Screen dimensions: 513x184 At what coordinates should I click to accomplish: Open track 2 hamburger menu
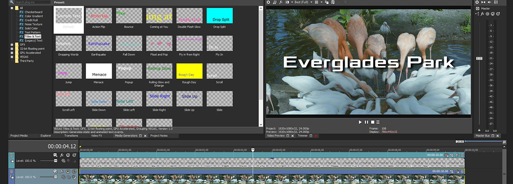pos(11,171)
